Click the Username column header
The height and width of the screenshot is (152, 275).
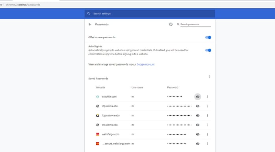click(x=137, y=87)
